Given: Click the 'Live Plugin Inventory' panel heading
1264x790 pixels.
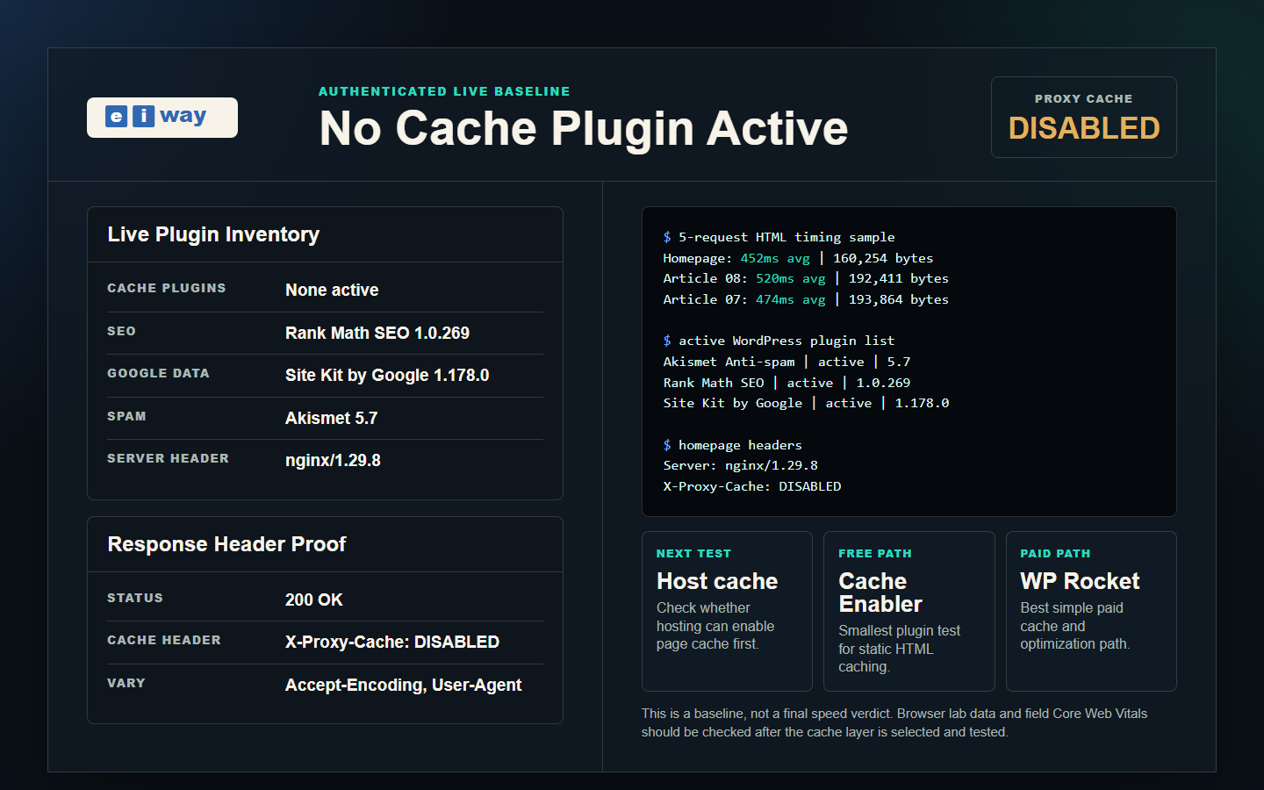Looking at the screenshot, I should click(213, 234).
